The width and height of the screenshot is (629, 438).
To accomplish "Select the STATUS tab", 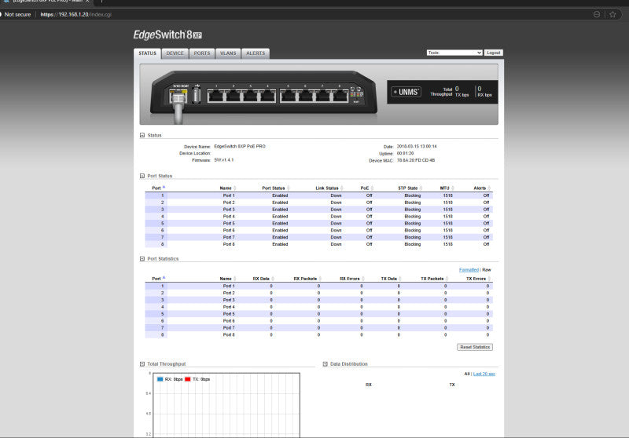I will pyautogui.click(x=147, y=53).
